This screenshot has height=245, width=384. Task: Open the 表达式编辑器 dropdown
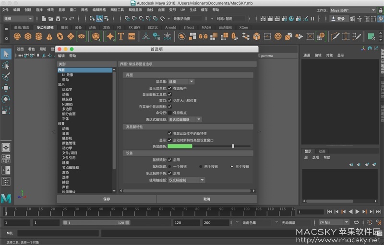pyautogui.click(x=185, y=119)
